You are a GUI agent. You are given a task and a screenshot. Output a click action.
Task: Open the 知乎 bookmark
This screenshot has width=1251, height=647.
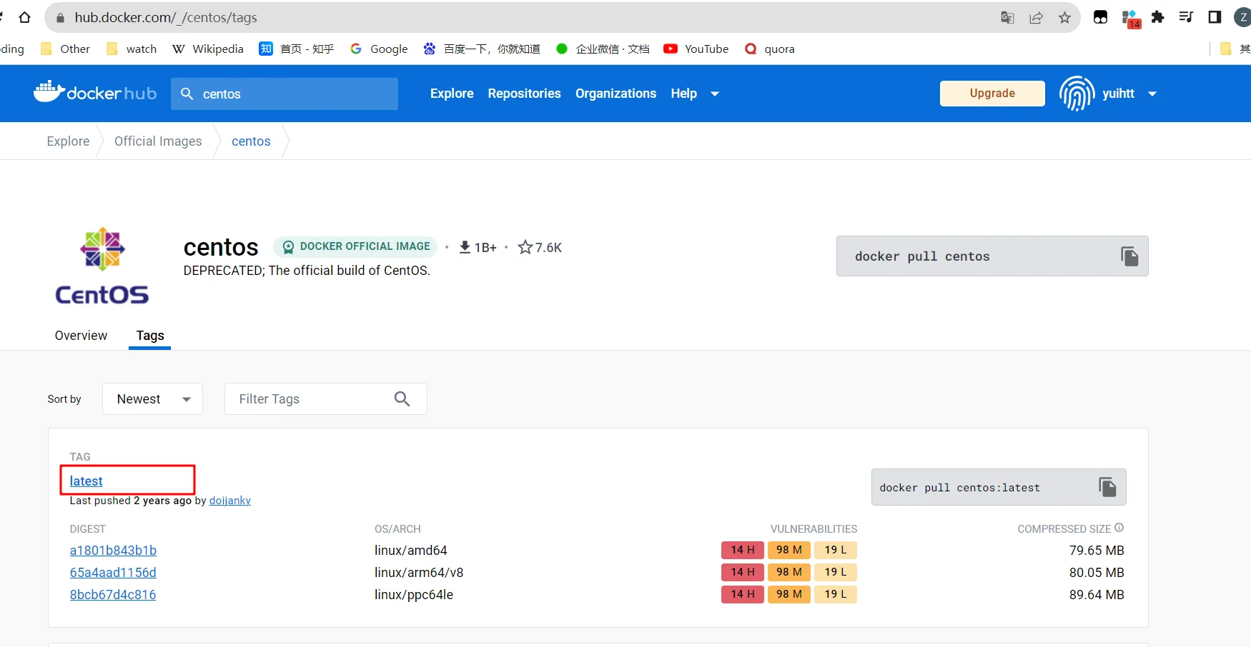(297, 49)
